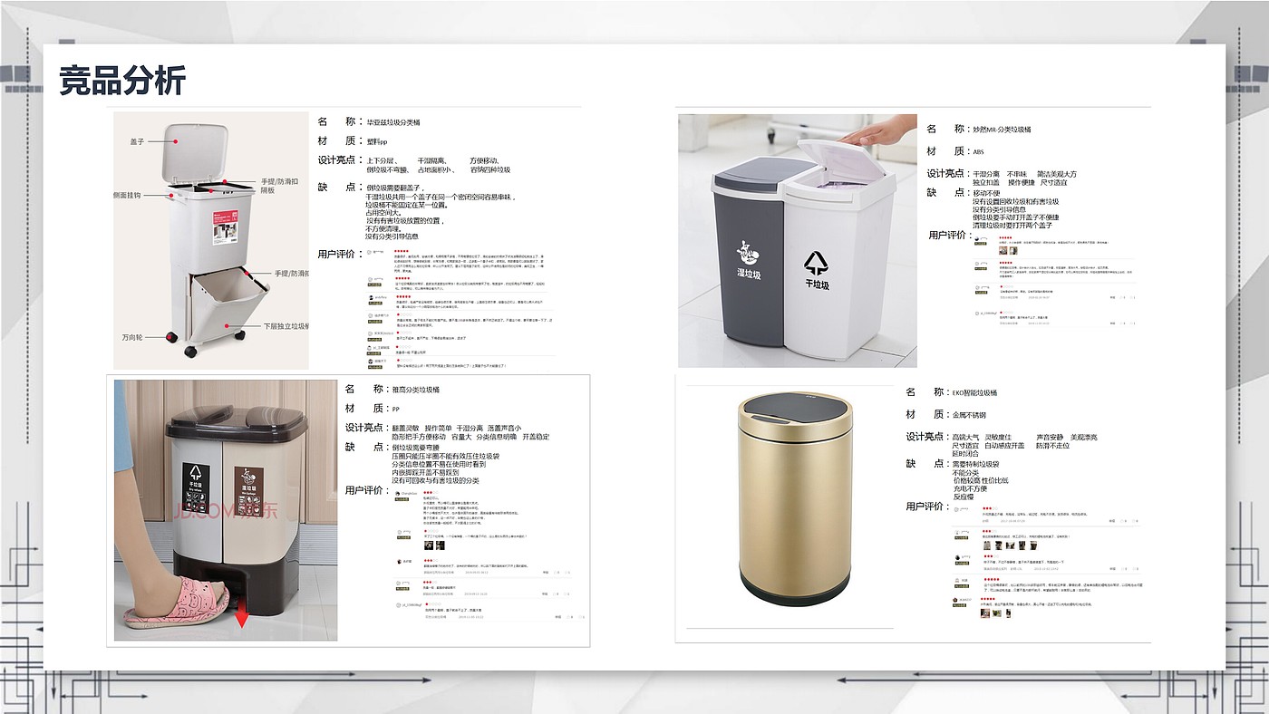Click the 万向轮 callout label
The height and width of the screenshot is (714, 1269).
click(133, 337)
